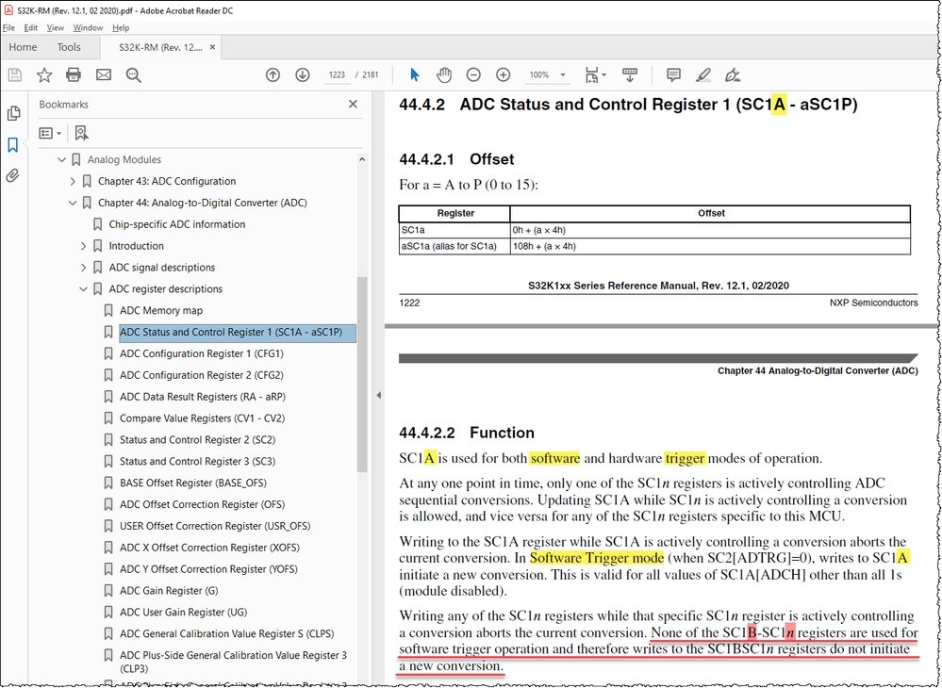This screenshot has width=942, height=688.
Task: Zoom in on the page
Action: point(502,74)
